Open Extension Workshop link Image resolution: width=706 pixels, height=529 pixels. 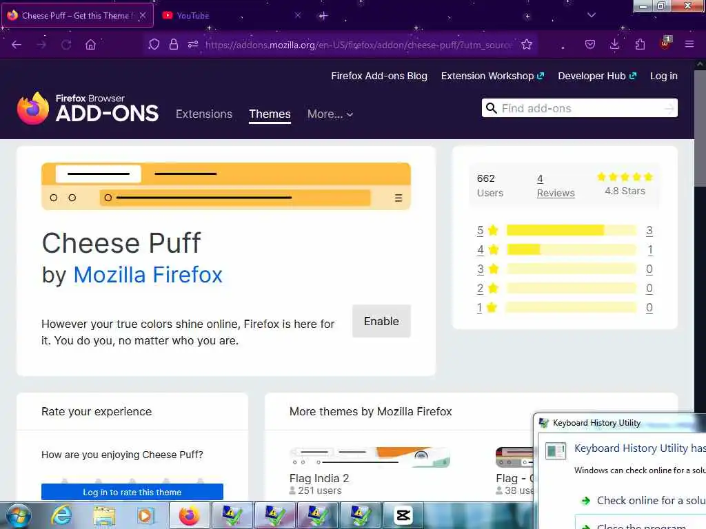point(492,76)
